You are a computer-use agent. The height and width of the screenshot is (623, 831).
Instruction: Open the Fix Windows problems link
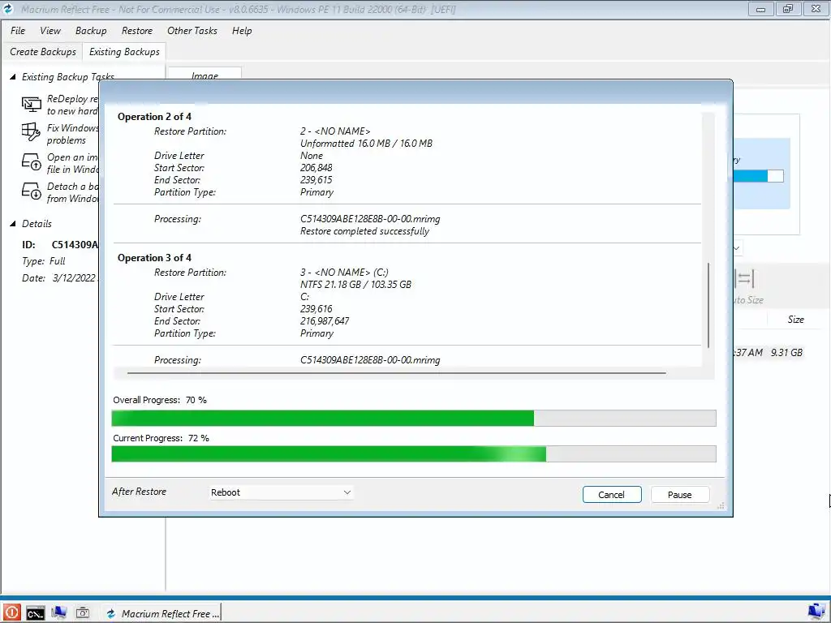point(72,134)
